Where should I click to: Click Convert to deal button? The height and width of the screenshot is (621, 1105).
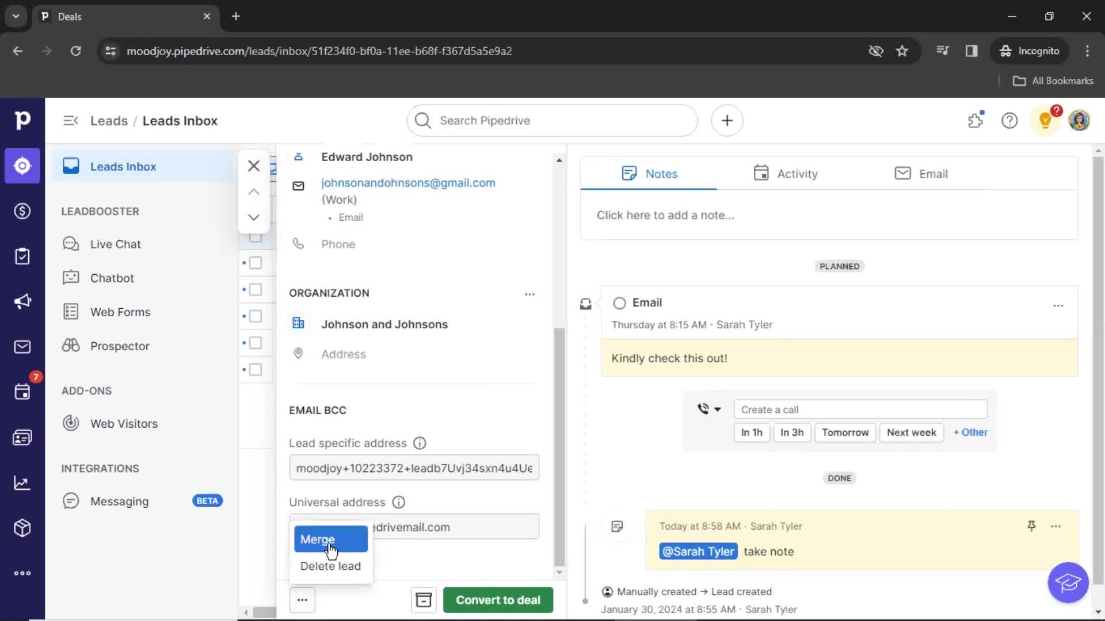coord(497,600)
